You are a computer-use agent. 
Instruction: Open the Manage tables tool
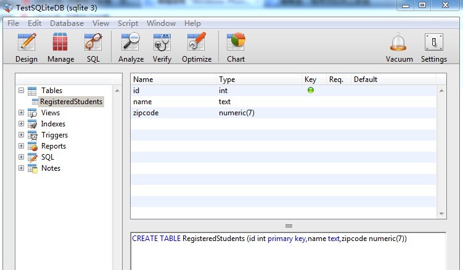60,47
